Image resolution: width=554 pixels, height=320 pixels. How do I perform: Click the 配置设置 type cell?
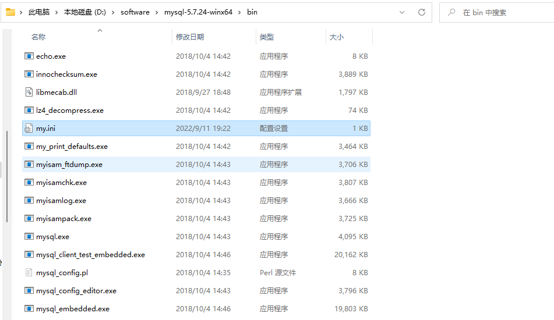click(273, 129)
